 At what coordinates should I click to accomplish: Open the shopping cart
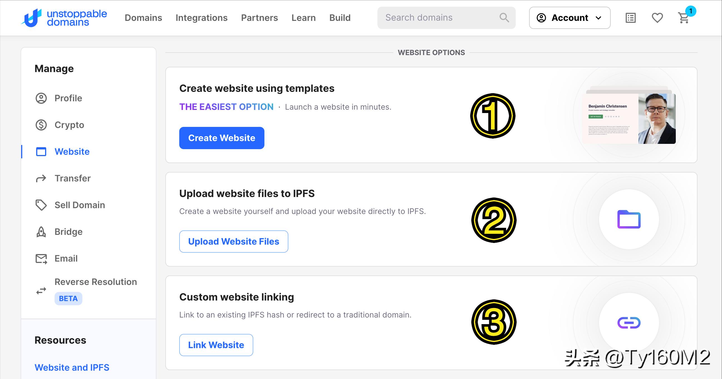click(684, 18)
